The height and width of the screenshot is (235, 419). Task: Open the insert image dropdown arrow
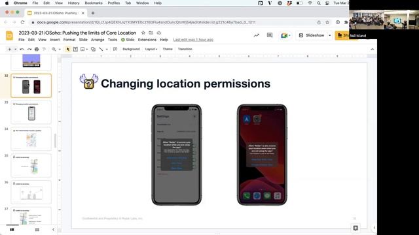pos(87,49)
